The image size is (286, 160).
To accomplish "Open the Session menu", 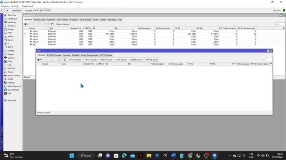I will coord(5,6).
